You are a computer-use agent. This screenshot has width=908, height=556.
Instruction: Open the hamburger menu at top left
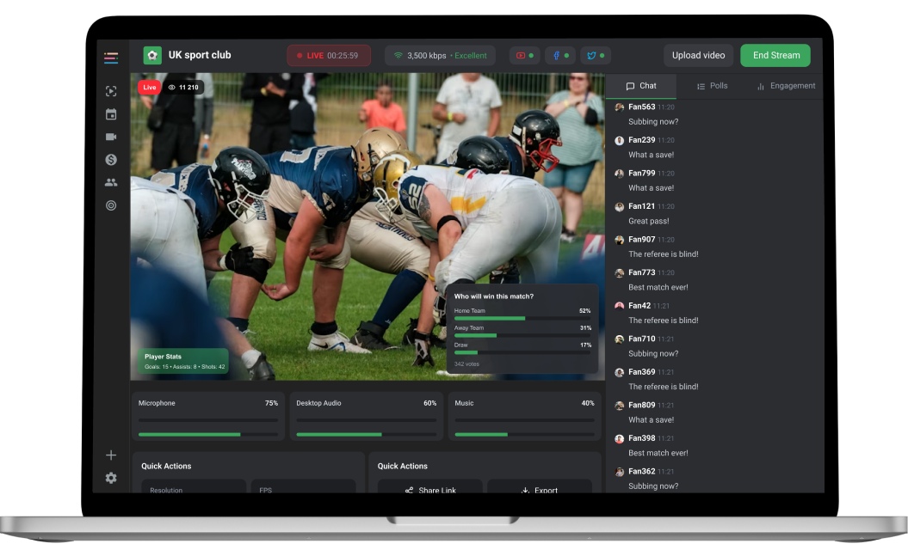coord(110,58)
